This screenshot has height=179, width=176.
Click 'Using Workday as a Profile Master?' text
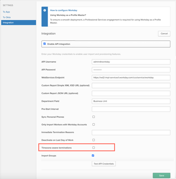tap(68, 15)
